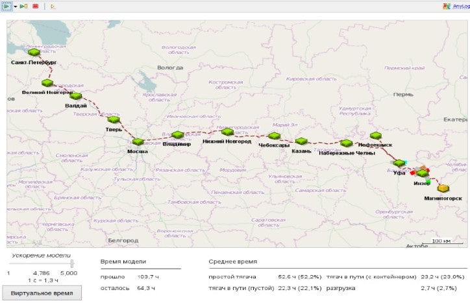
Task: Click the yellow console arrow toolbar icon
Action: (x=53, y=6)
